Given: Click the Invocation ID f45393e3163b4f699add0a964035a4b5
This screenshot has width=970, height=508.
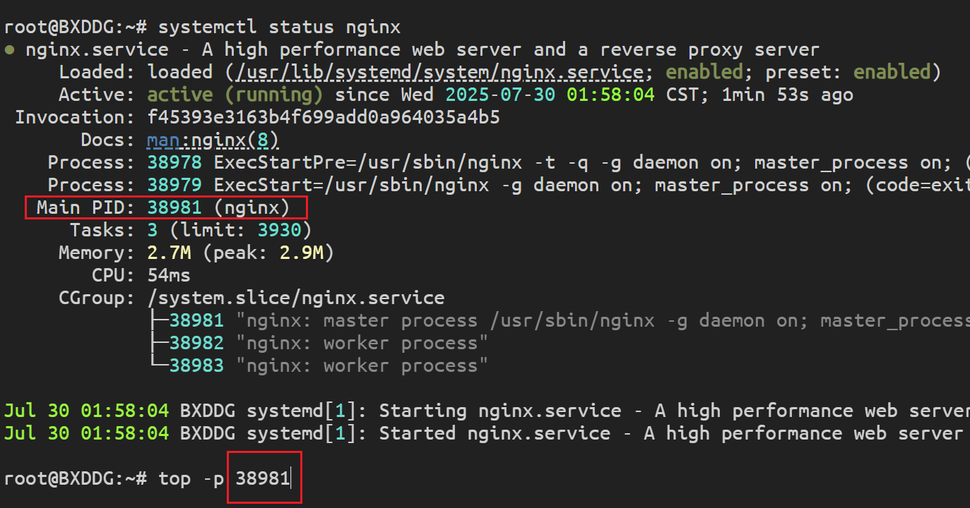Looking at the screenshot, I should coord(324,117).
